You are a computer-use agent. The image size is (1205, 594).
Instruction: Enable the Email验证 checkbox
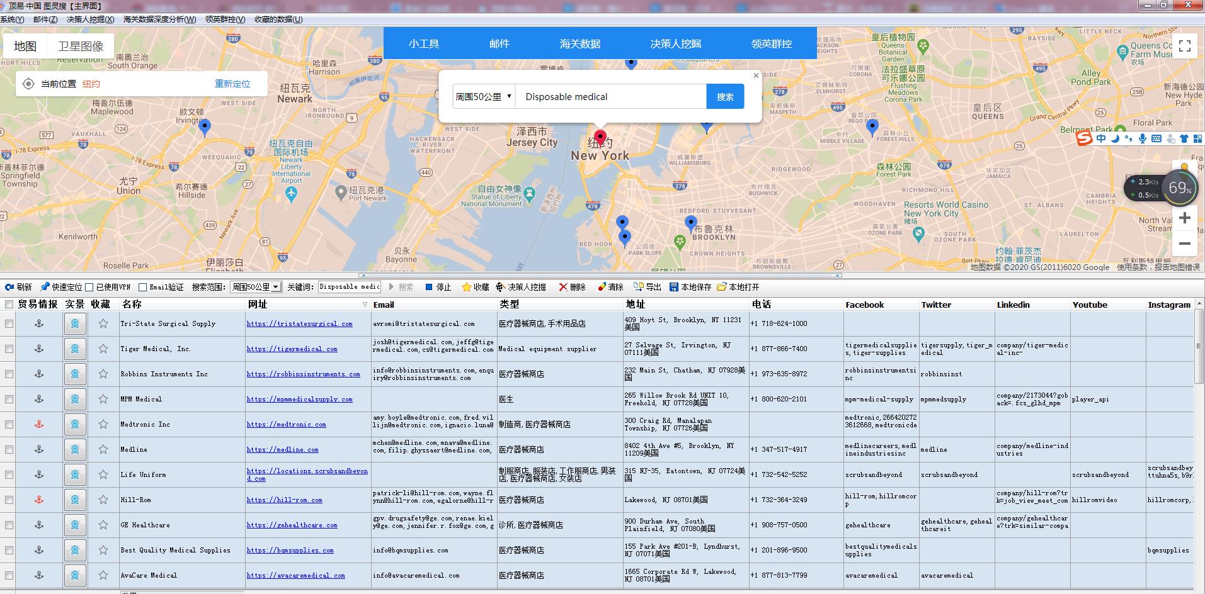pyautogui.click(x=142, y=288)
